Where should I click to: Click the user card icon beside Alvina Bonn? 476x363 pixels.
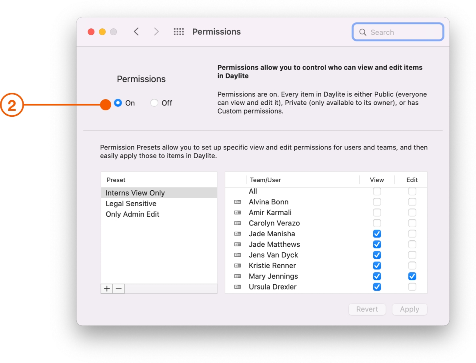[x=238, y=202]
